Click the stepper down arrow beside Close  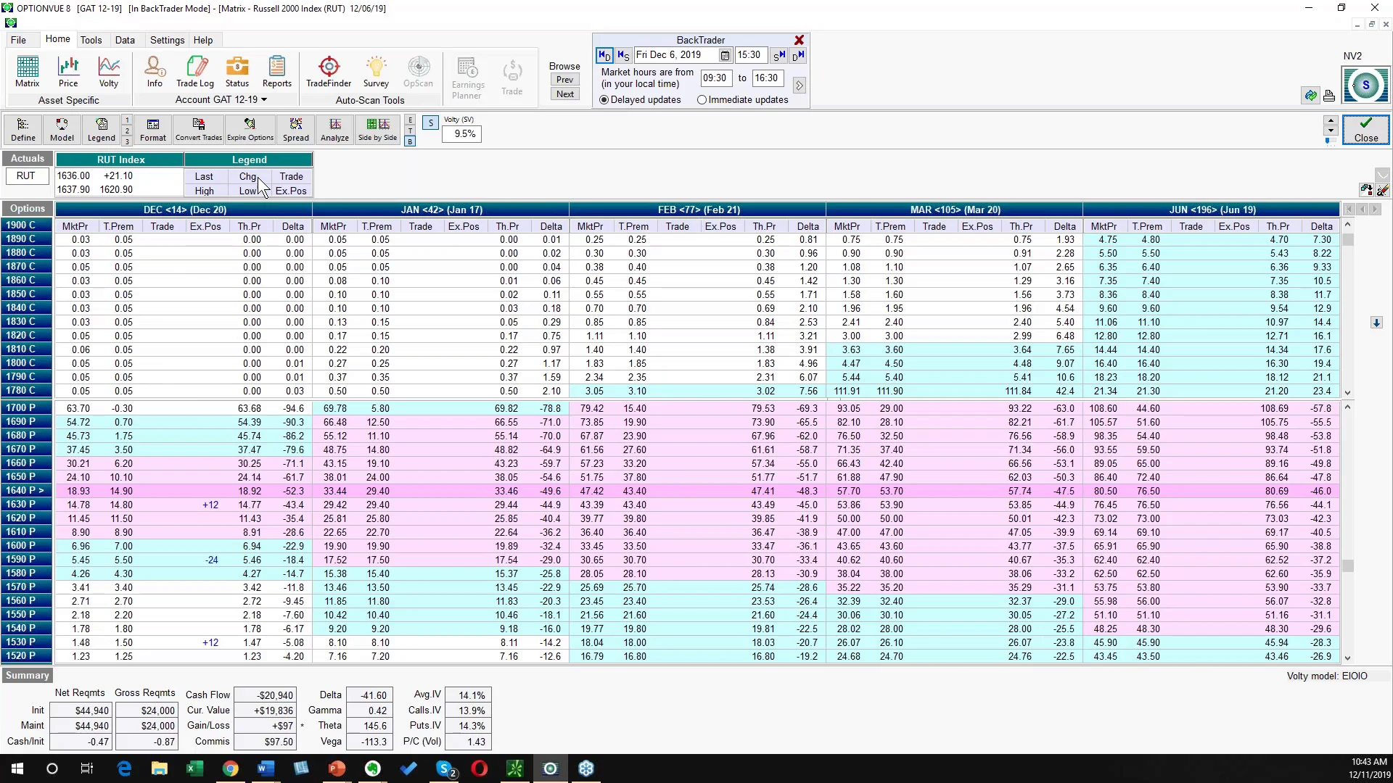pos(1331,131)
